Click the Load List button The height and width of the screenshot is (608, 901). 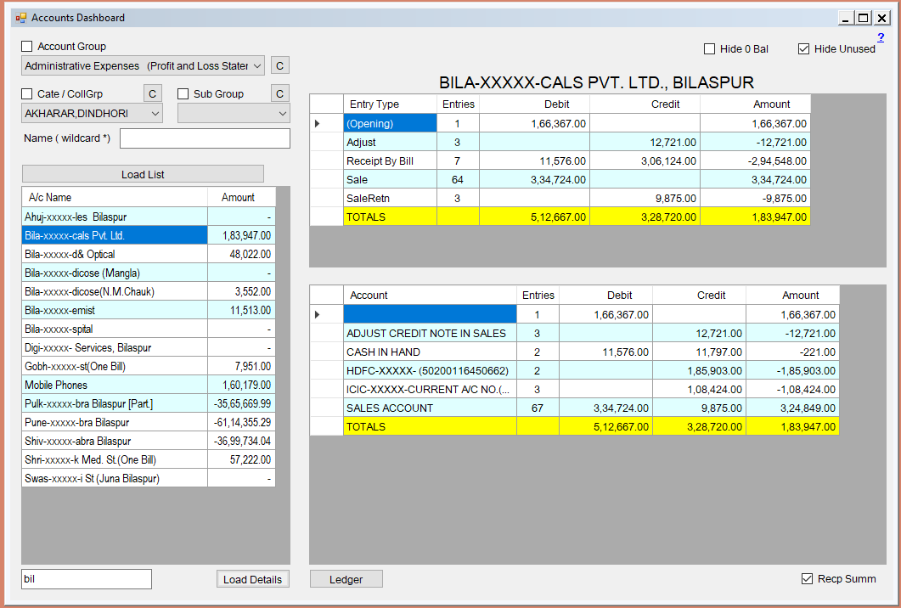tap(143, 174)
